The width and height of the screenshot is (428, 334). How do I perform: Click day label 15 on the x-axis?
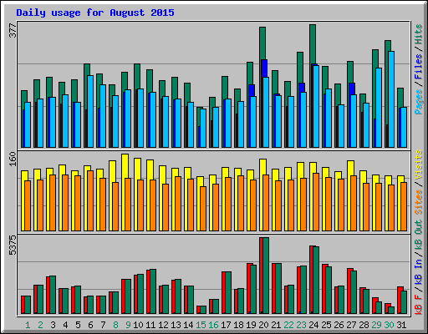pyautogui.click(x=201, y=325)
